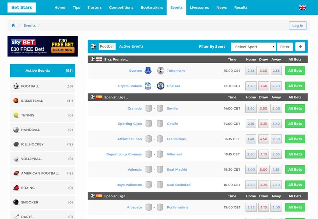Viewport: 318px width, 219px height.
Task: Click the American football icon
Action: point(16,173)
